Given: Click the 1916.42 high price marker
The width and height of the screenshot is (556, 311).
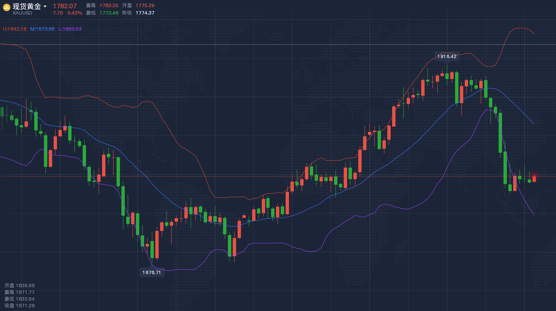Looking at the screenshot, I should (447, 57).
